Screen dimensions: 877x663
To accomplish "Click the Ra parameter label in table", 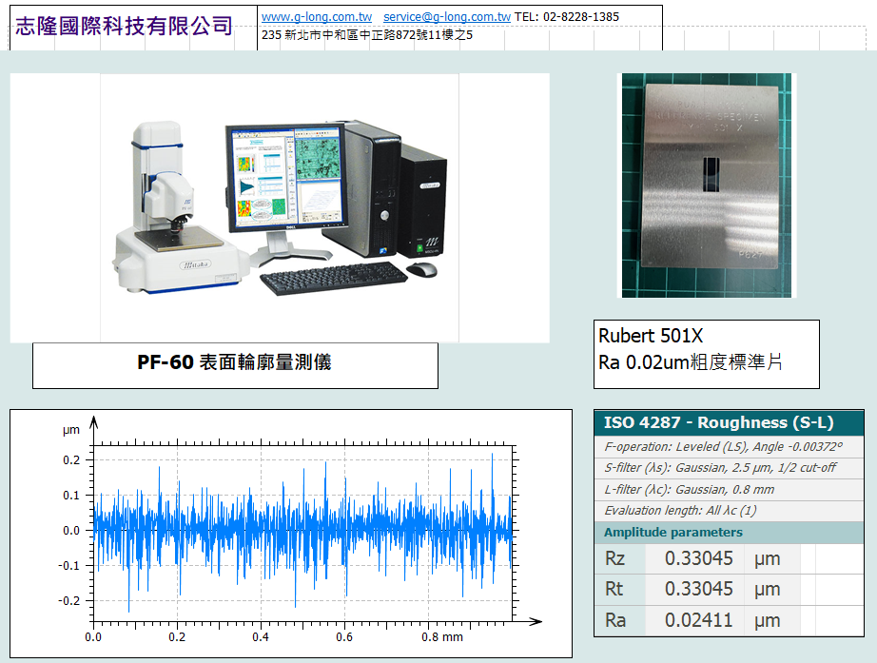I will (615, 620).
